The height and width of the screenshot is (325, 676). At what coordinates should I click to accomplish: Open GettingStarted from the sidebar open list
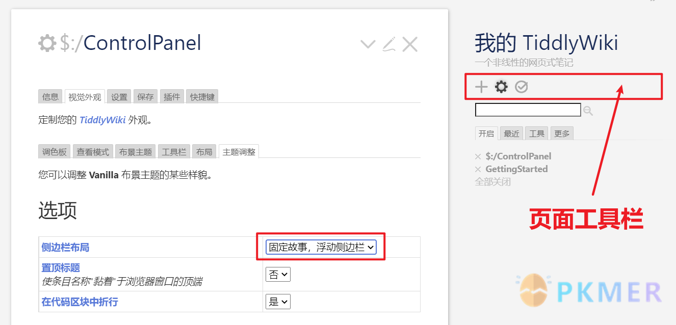point(516,169)
